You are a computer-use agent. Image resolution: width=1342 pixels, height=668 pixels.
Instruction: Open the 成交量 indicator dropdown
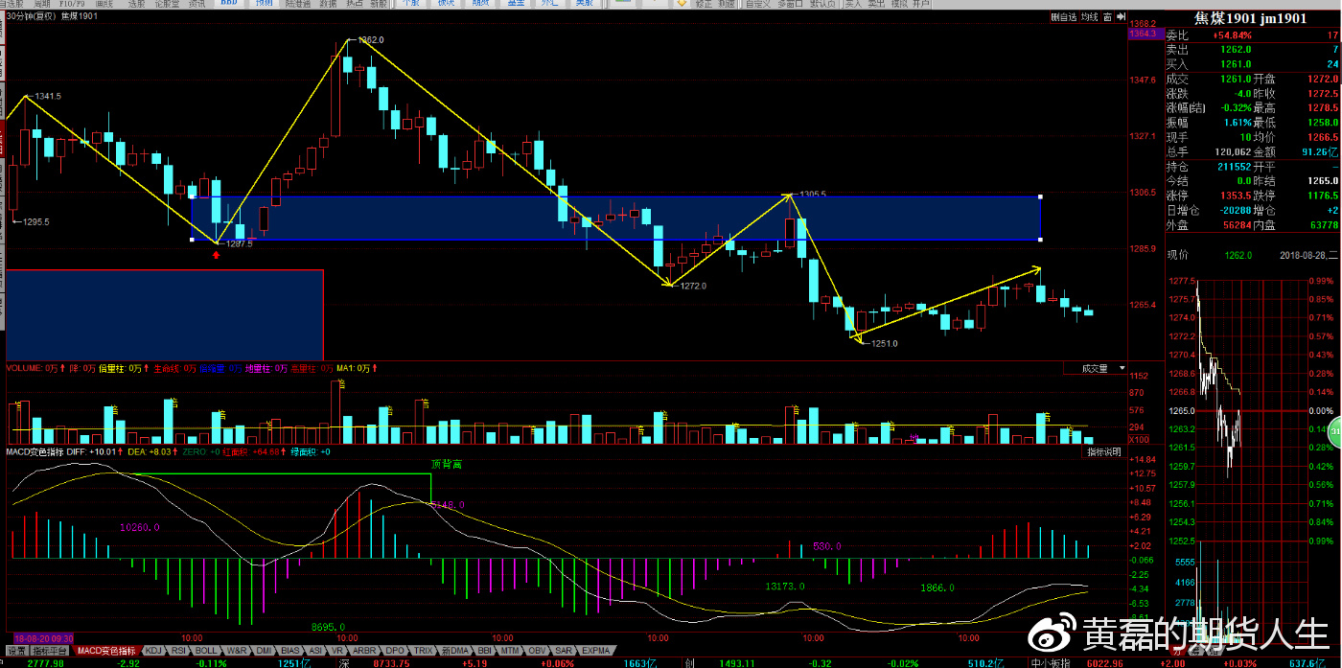(x=1095, y=368)
